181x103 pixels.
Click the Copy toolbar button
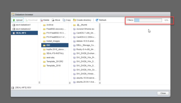pyautogui.click(x=67, y=20)
